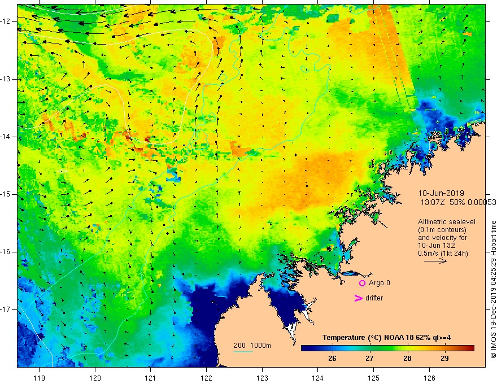Screen dimensions: 497x384
Task: Click the magenta Argo 0 circle marker
Action: click(362, 283)
